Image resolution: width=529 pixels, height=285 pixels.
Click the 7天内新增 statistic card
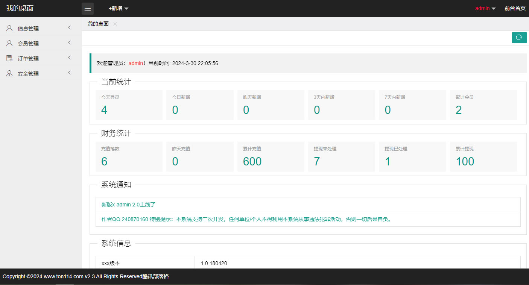[412, 105]
